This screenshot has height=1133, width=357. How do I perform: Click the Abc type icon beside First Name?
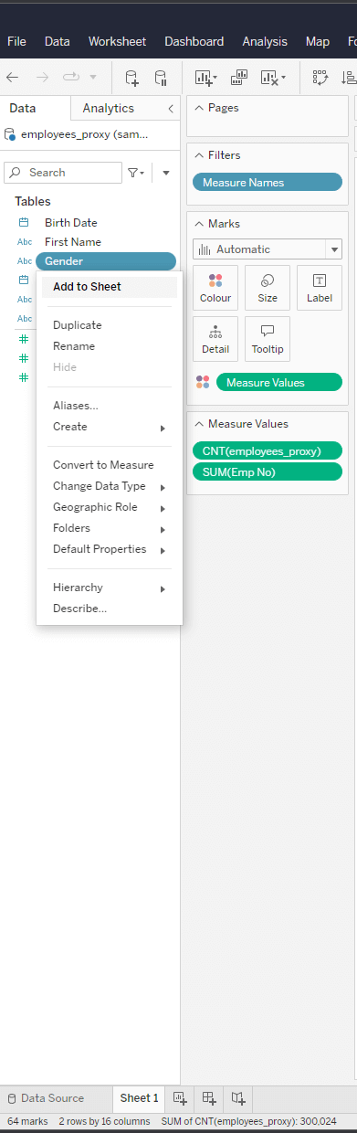25,242
